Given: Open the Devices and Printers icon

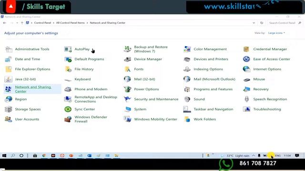Looking at the screenshot, I should pyautogui.click(x=187, y=59).
